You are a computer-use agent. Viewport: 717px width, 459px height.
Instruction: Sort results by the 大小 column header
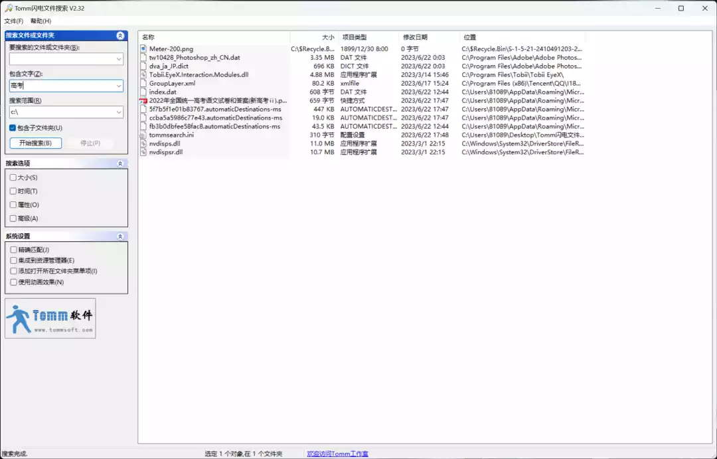pos(314,37)
